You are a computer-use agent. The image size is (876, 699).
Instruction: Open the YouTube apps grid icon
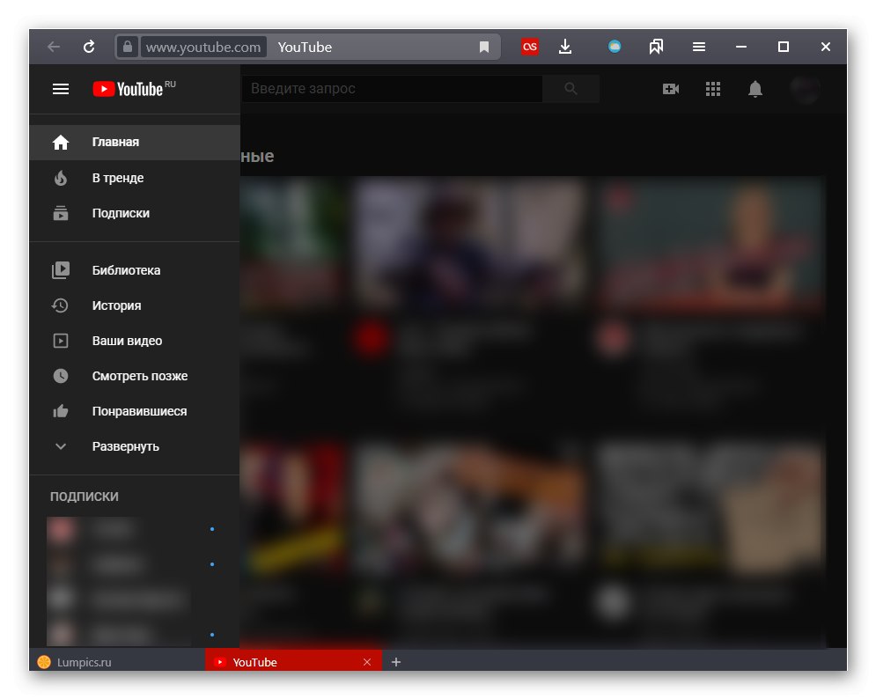713,89
